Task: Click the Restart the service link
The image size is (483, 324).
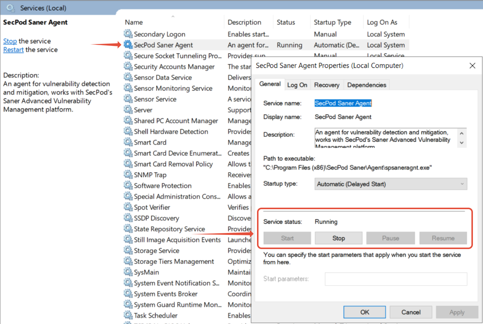Action: pyautogui.click(x=13, y=50)
